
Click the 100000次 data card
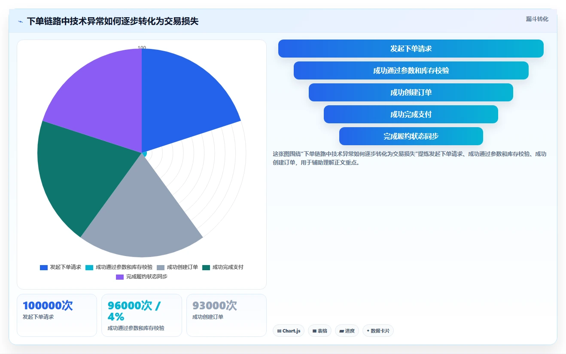click(x=57, y=315)
